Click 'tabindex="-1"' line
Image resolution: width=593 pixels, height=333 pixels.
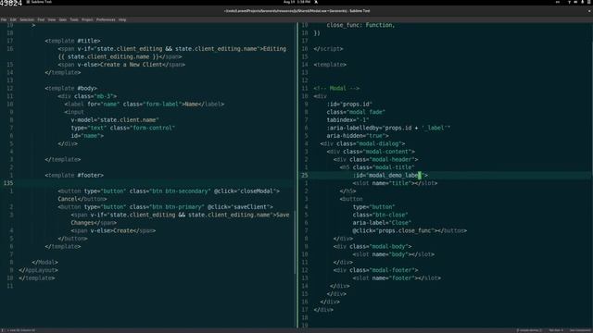point(348,120)
